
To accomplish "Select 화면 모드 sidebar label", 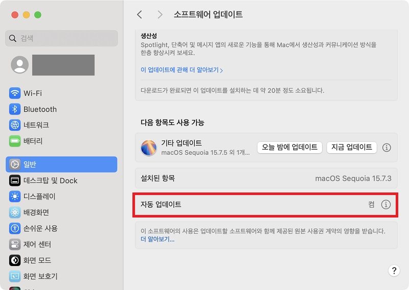I will pyautogui.click(x=37, y=260).
